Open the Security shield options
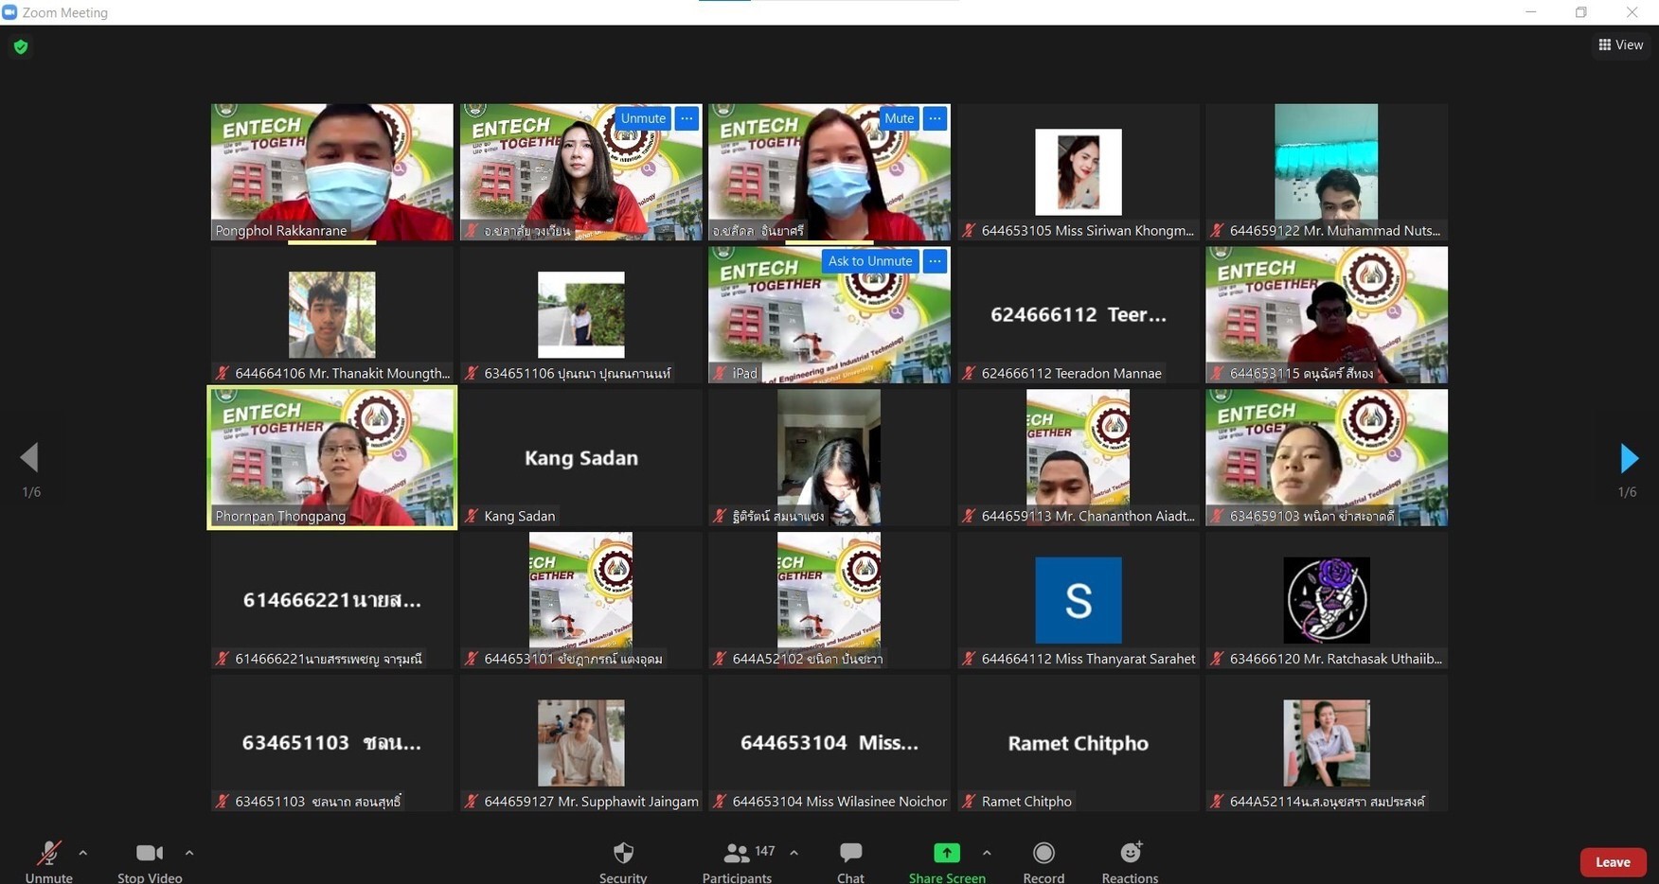The image size is (1659, 884). pos(623,854)
